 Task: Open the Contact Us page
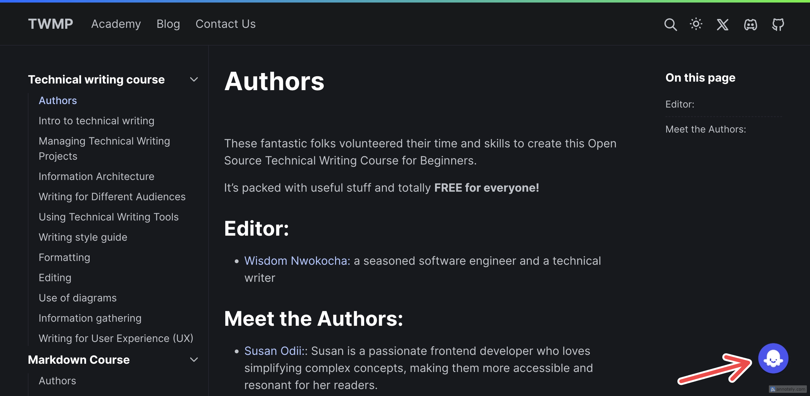226,24
